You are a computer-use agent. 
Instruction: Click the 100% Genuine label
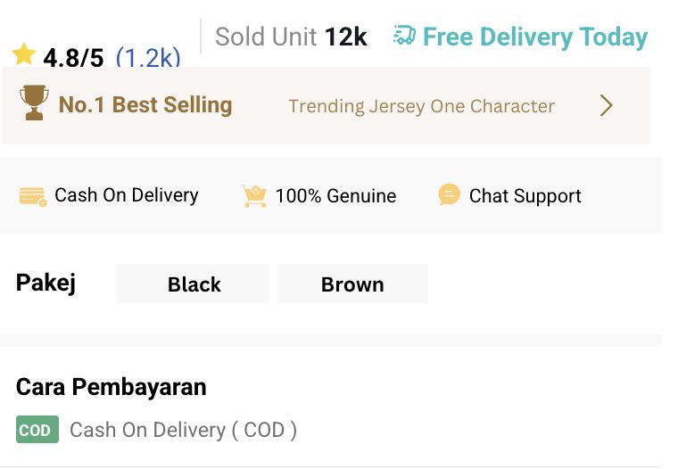coord(335,196)
